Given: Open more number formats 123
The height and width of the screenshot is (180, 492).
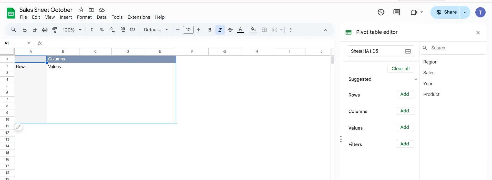Looking at the screenshot, I should pos(132,30).
